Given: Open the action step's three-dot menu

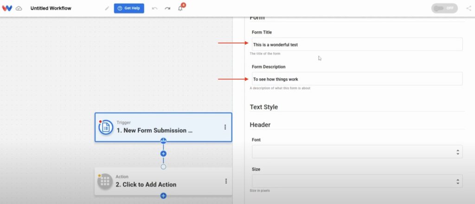Looking at the screenshot, I should point(226,181).
